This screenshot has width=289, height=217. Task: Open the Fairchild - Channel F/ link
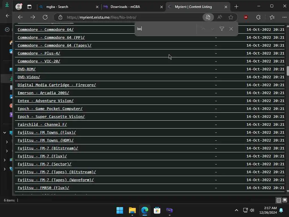coord(42,125)
